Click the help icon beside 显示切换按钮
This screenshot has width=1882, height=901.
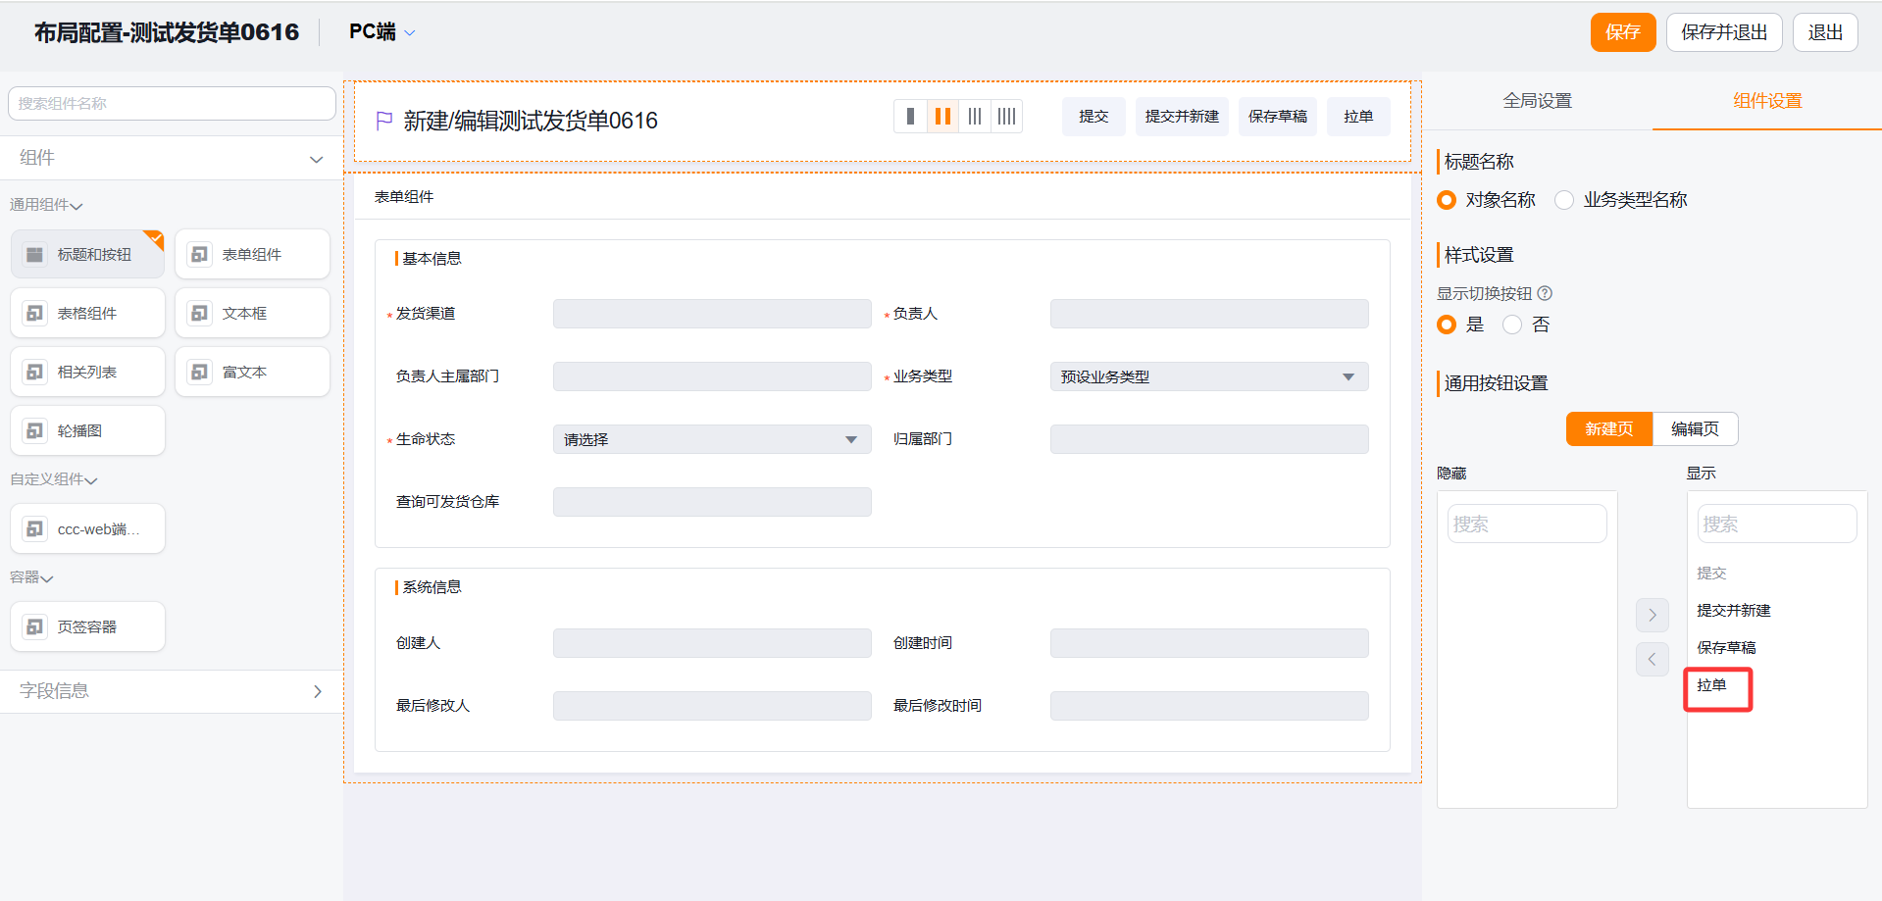[x=1545, y=293]
